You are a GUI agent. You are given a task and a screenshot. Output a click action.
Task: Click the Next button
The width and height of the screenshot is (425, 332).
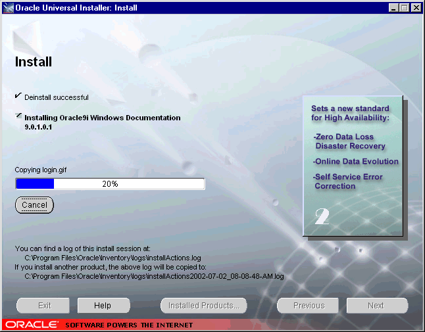click(x=377, y=306)
